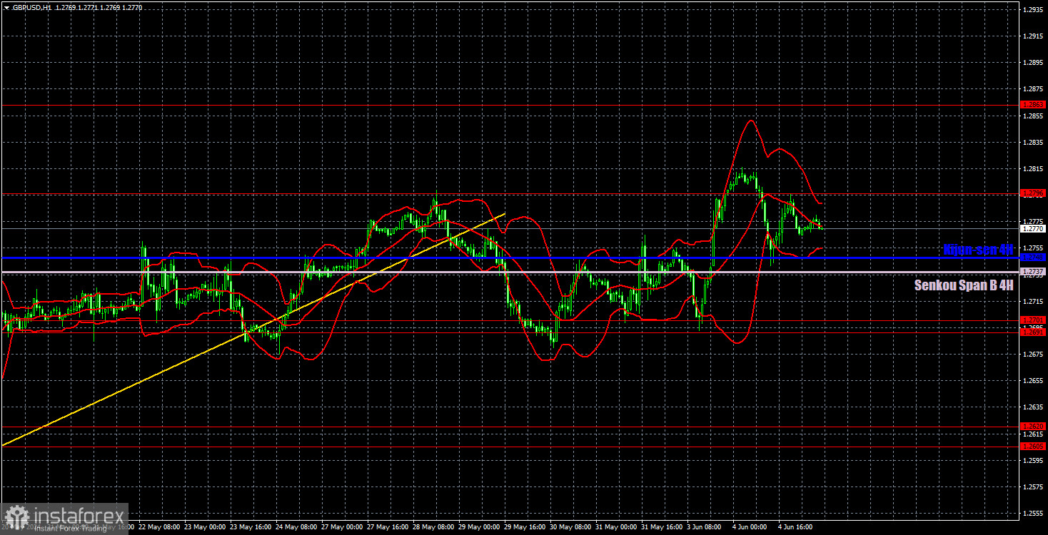Click the 1.2675 price scale label
The image size is (1048, 535).
click(x=1034, y=354)
